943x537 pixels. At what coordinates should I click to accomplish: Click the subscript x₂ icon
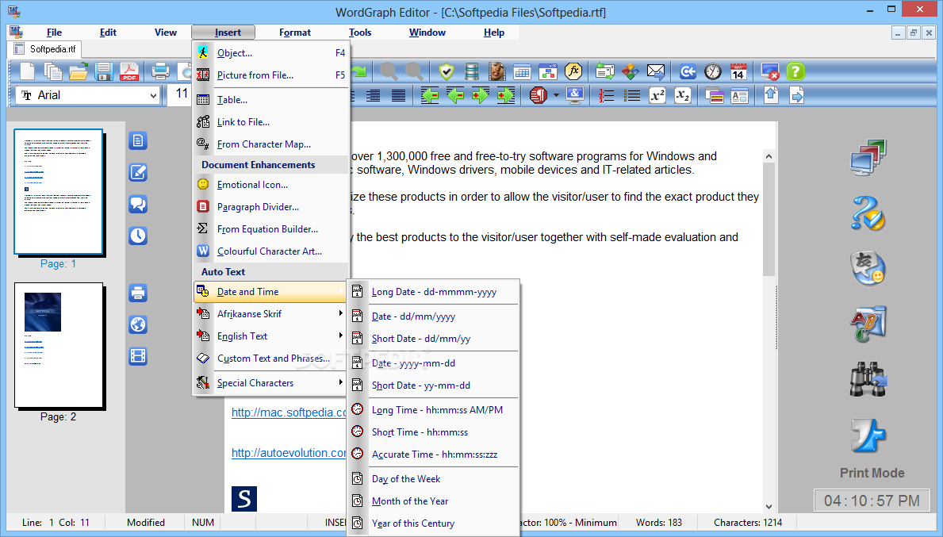[683, 95]
